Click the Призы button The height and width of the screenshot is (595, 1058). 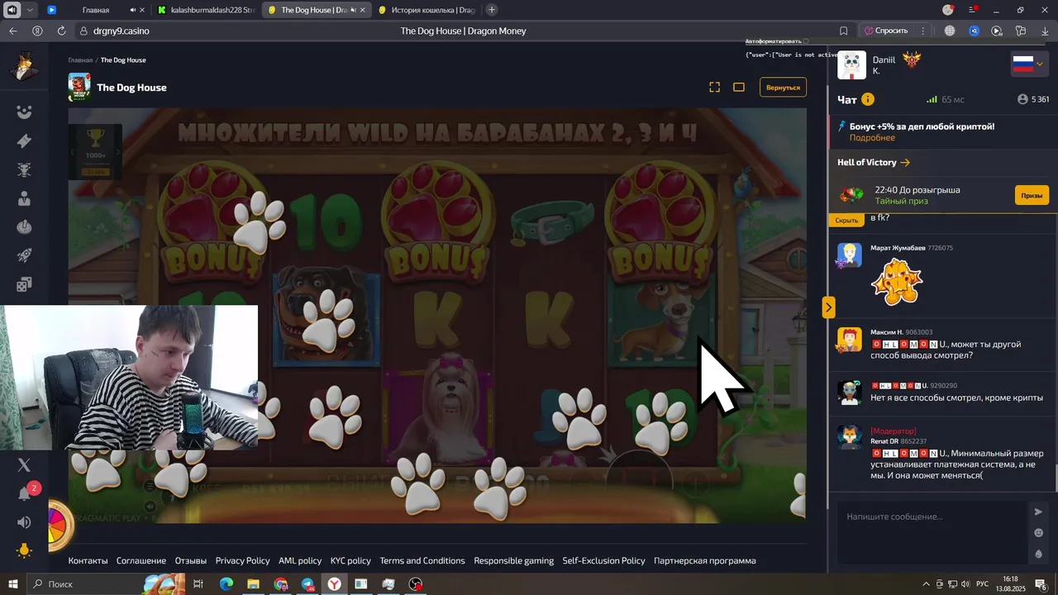click(1032, 195)
